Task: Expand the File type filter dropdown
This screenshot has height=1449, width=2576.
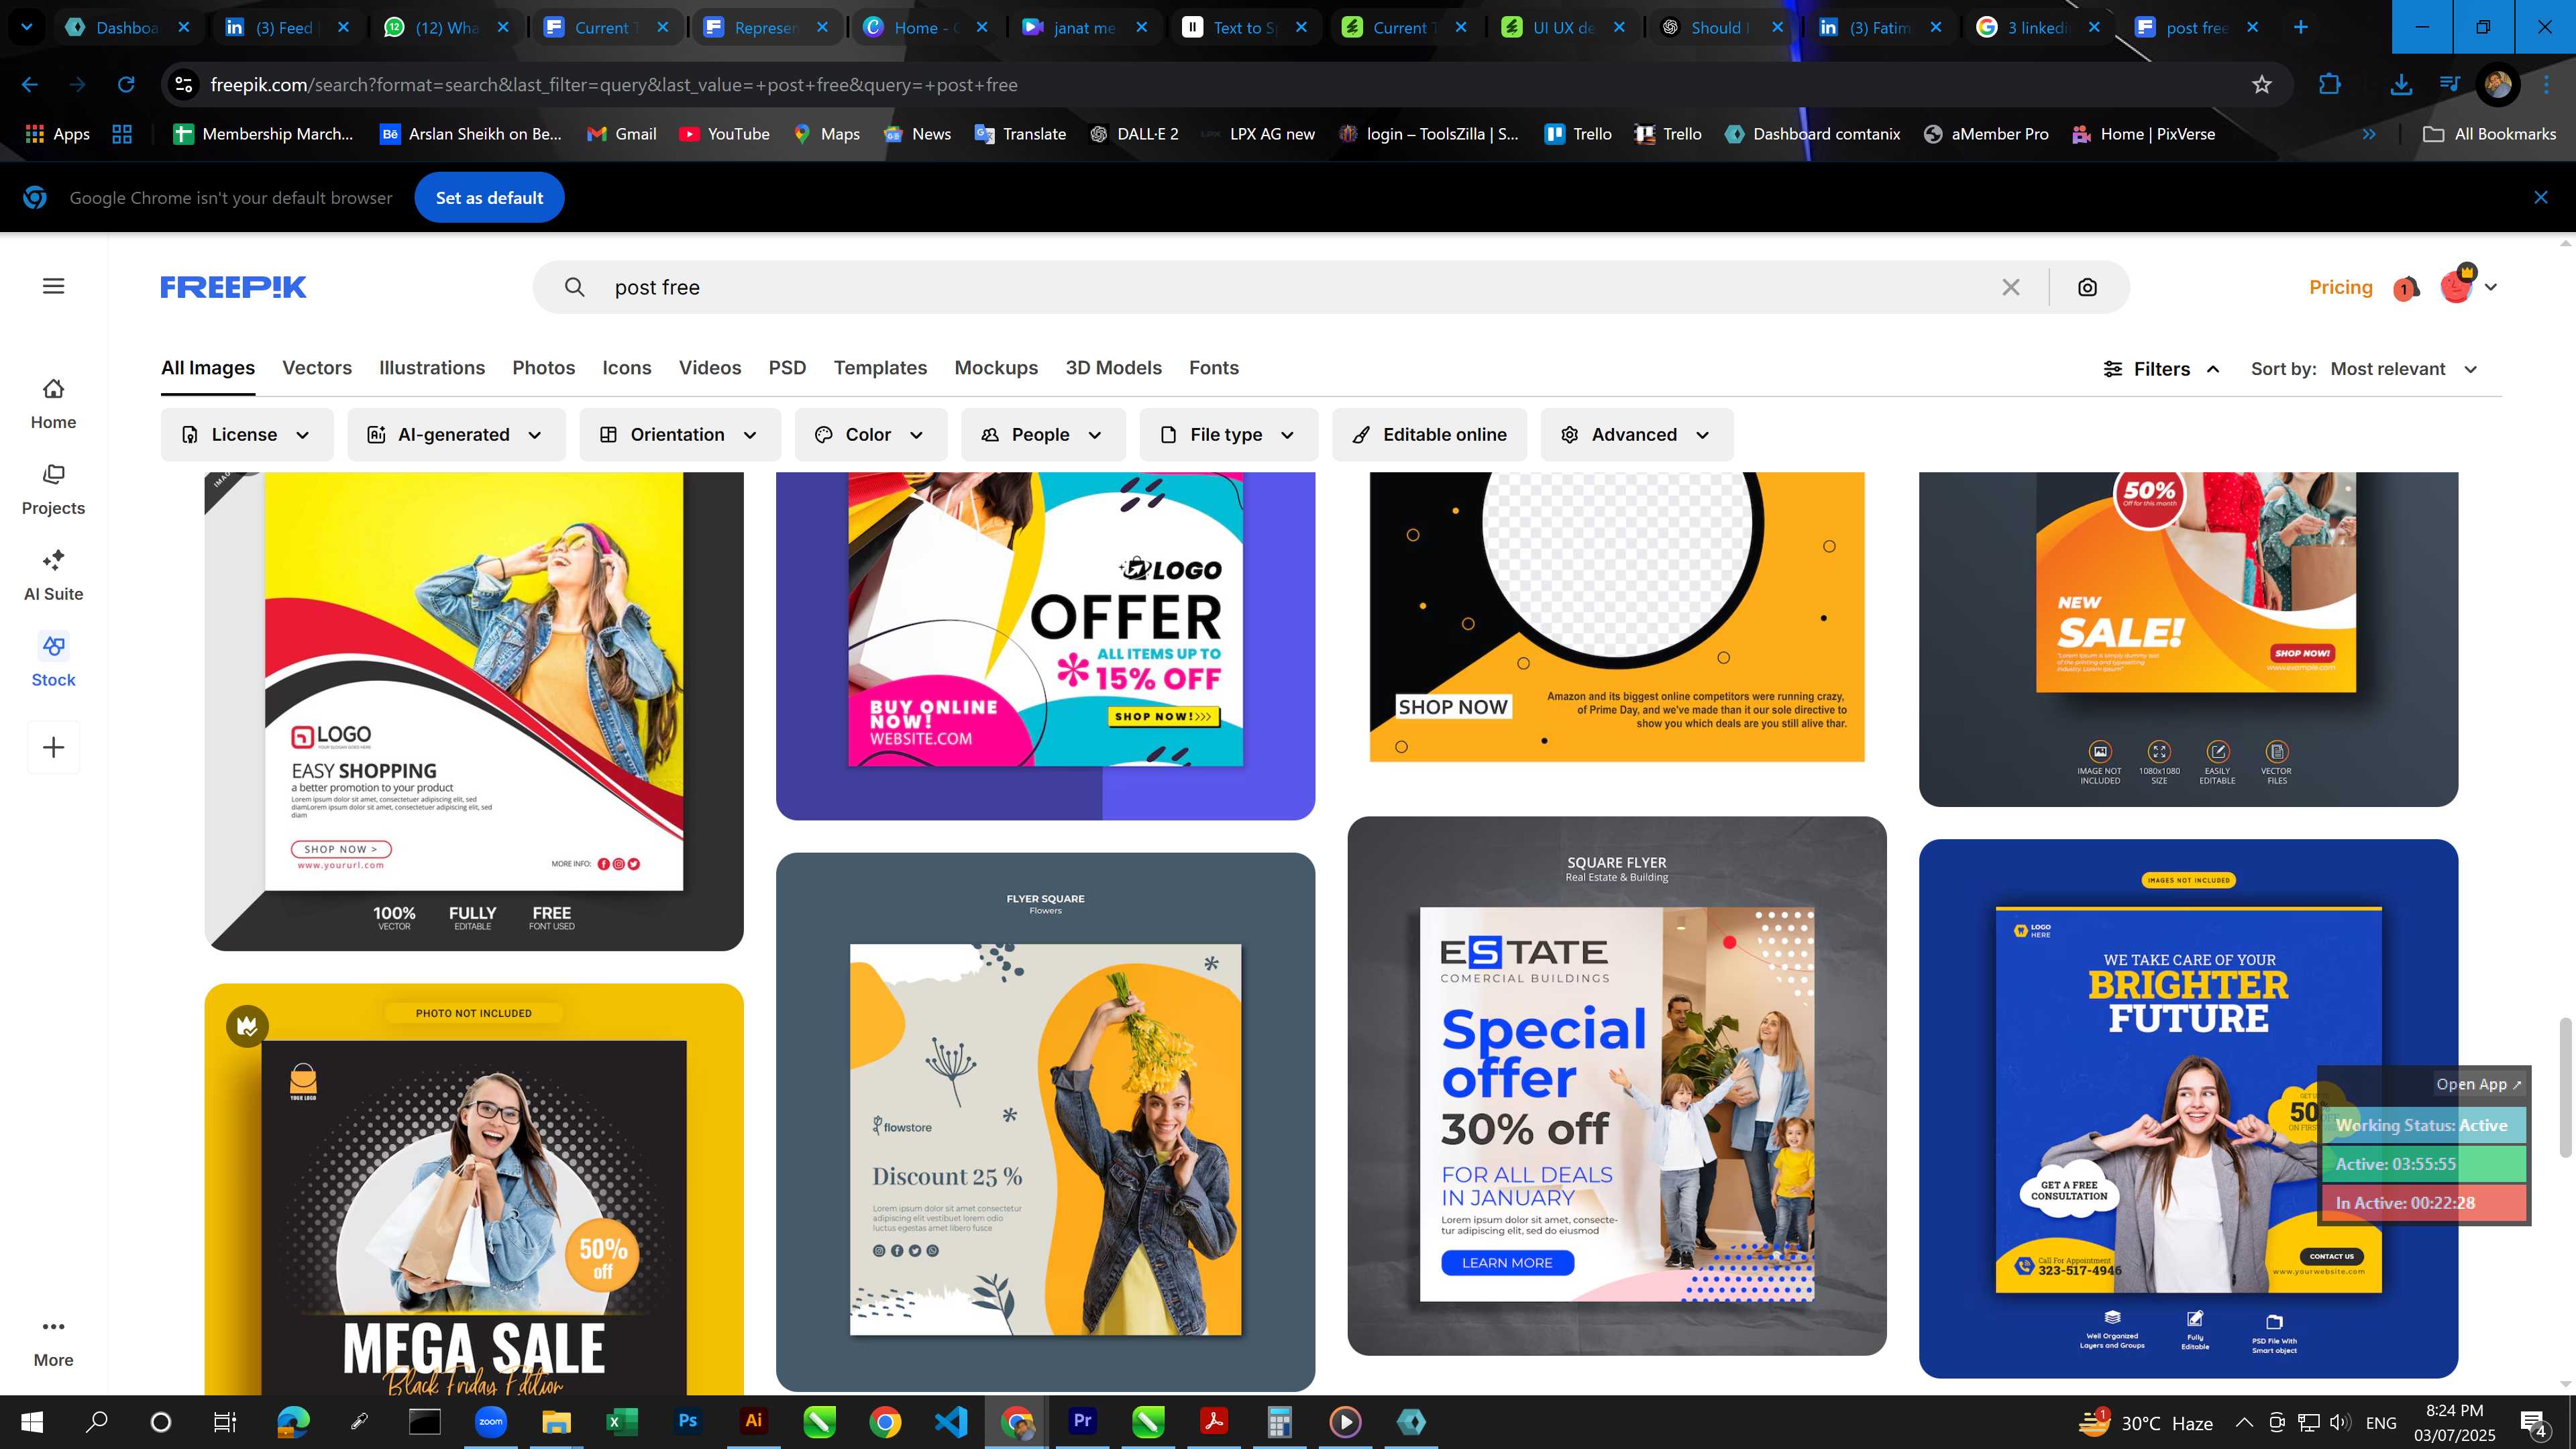Action: [1228, 435]
